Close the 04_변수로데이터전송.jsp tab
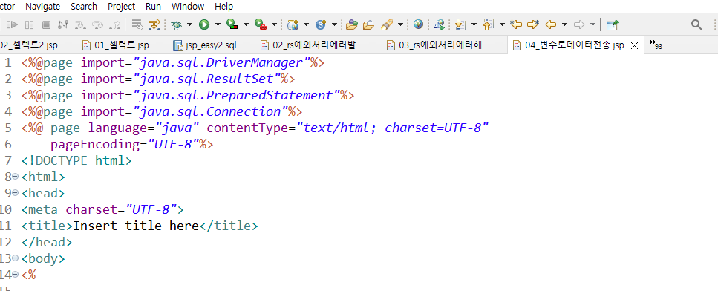Image resolution: width=718 pixels, height=291 pixels. click(635, 46)
